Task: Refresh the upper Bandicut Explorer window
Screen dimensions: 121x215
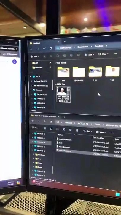Action: pos(51,48)
